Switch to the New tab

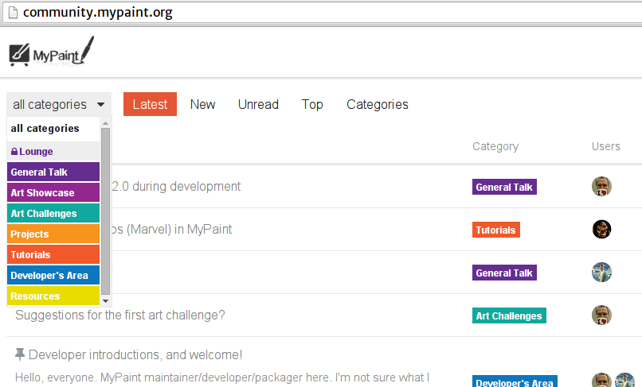202,104
